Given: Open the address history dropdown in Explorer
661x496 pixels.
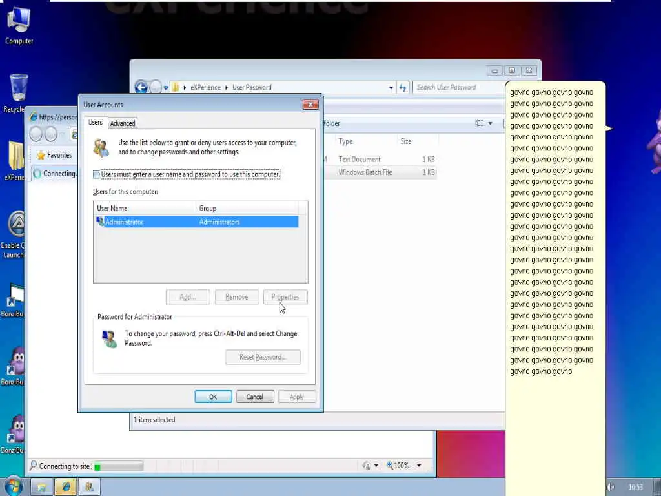Looking at the screenshot, I should point(391,88).
